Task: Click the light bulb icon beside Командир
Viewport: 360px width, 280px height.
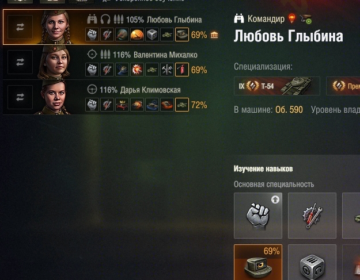Action: coord(292,18)
